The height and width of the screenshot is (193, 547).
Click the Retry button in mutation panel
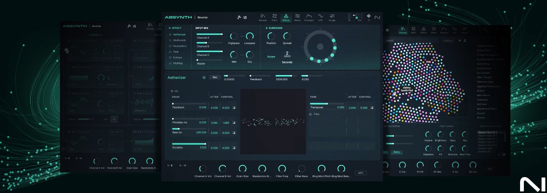[x=396, y=152]
